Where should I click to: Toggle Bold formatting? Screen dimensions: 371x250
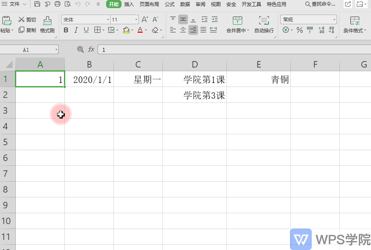pos(66,30)
